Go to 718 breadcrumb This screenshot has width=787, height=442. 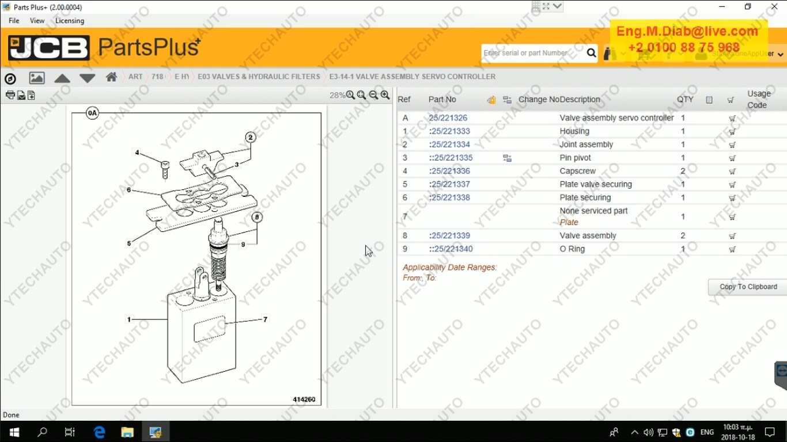pyautogui.click(x=158, y=77)
